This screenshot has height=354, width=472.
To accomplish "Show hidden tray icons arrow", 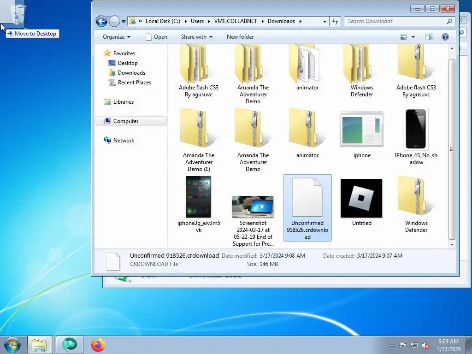I will tap(392, 345).
